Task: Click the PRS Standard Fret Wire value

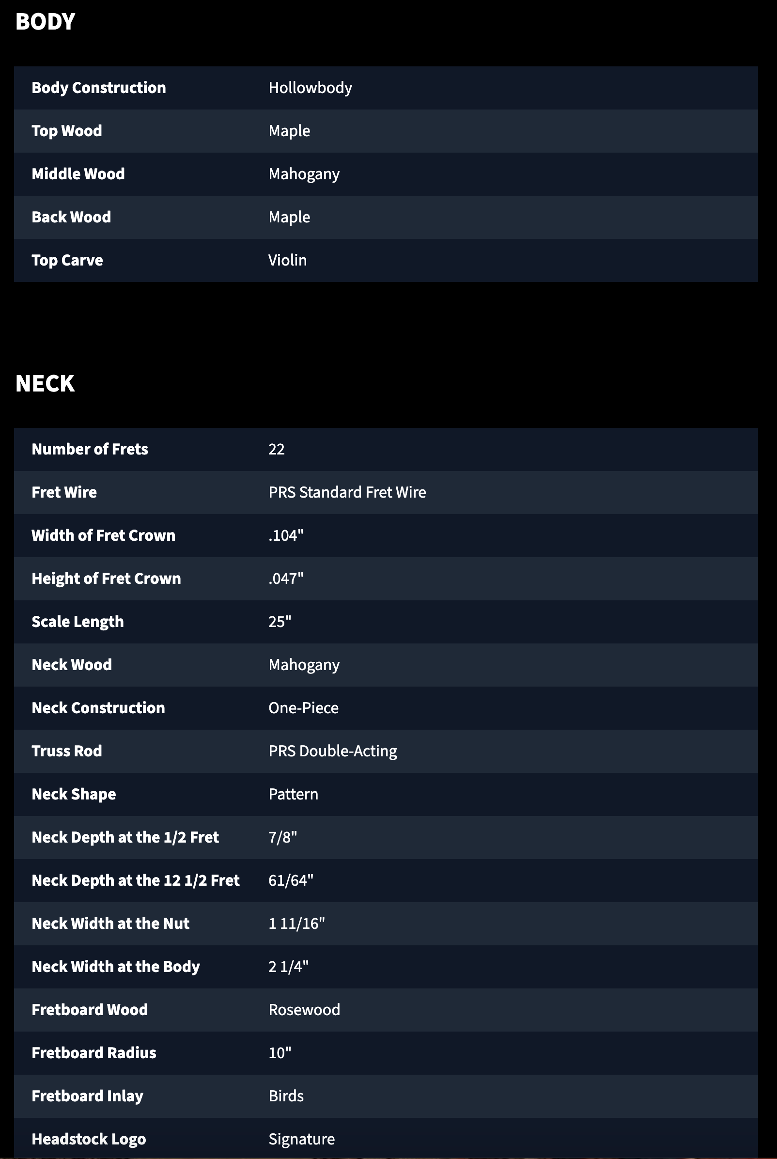Action: coord(347,492)
